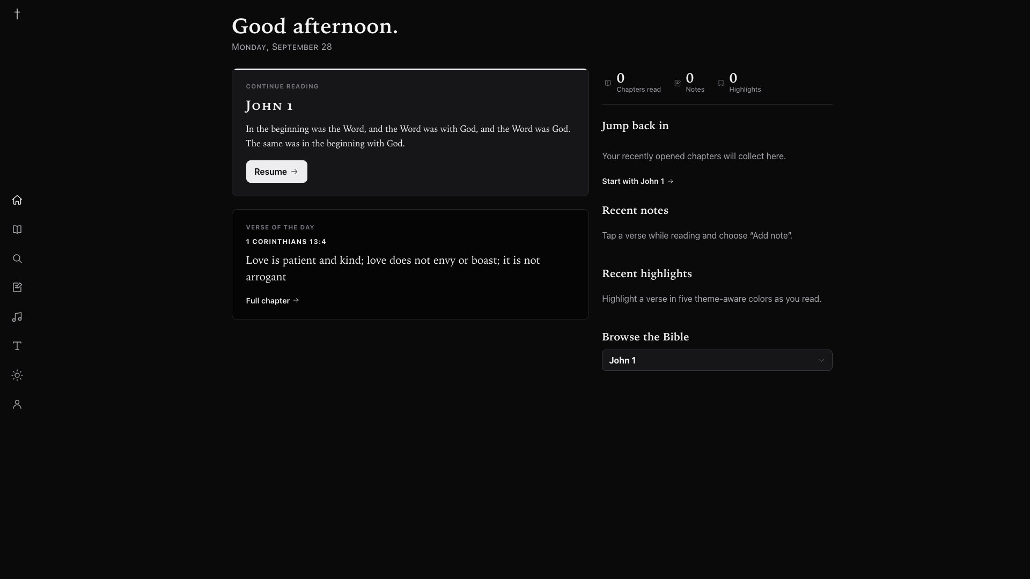Screen dimensions: 1030x579
Task: Click the Highlights bookmark icon
Action: [721, 83]
